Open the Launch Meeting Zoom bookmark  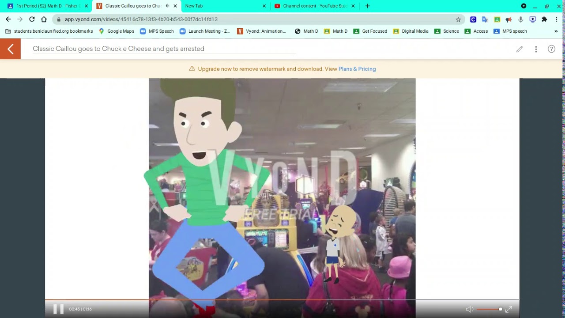point(205,31)
